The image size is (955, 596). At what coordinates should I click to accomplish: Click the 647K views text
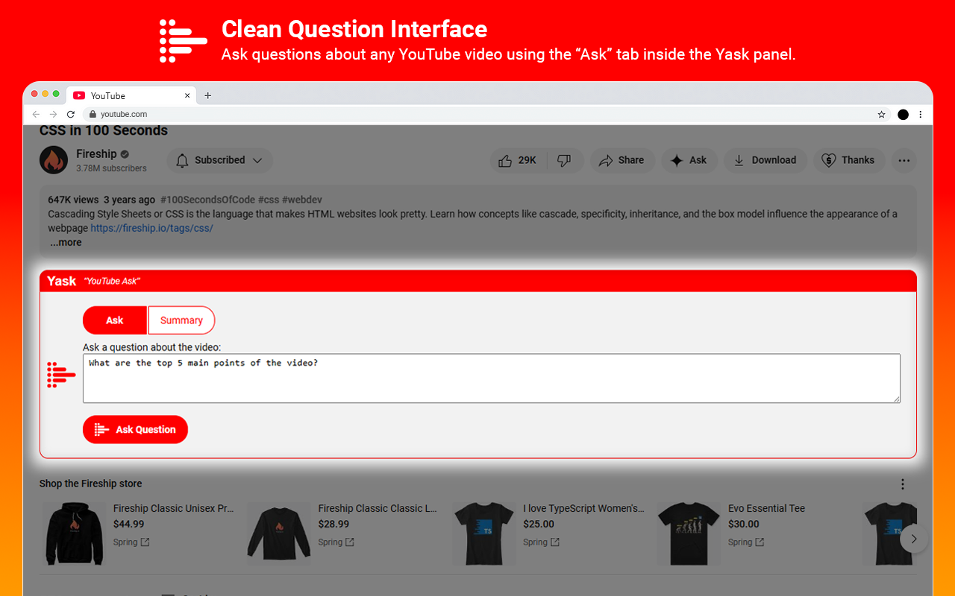[x=73, y=200]
